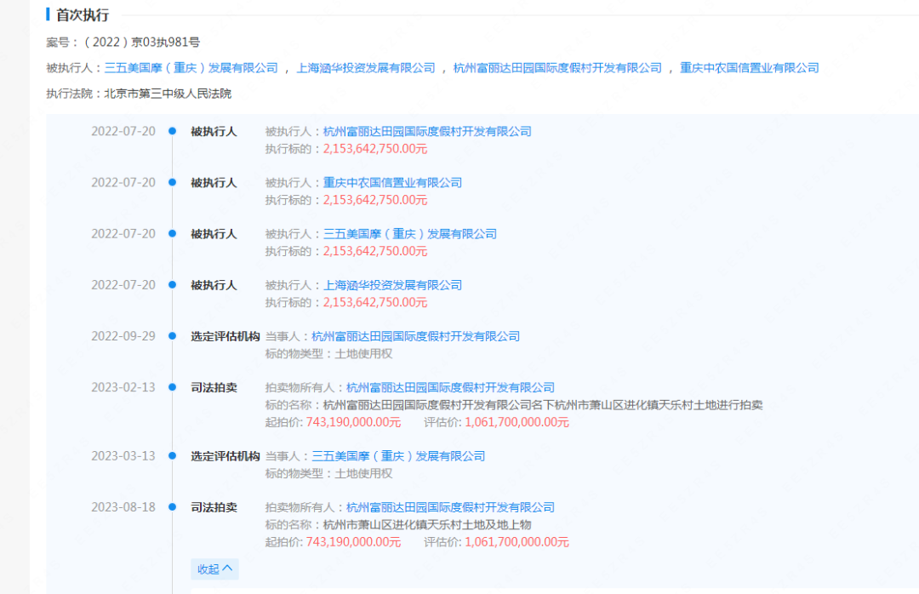Click the date 2023-02-13

click(123, 387)
